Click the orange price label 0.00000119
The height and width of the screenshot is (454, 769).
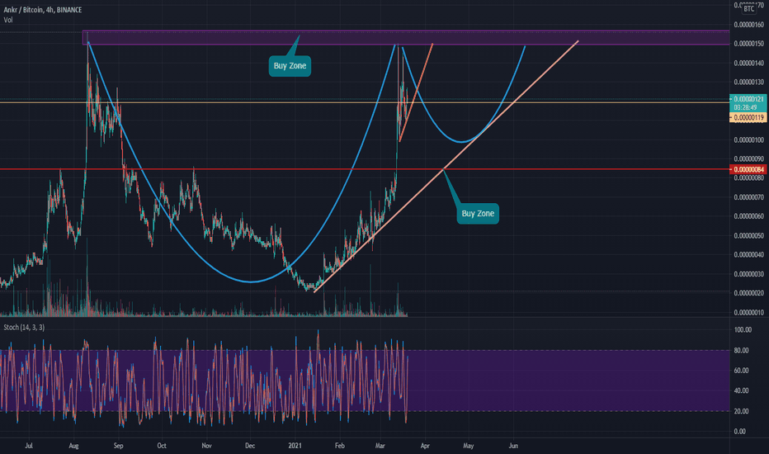click(748, 117)
